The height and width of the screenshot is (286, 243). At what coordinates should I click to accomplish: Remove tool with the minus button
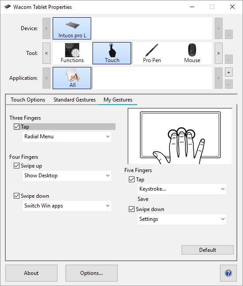(x=229, y=59)
